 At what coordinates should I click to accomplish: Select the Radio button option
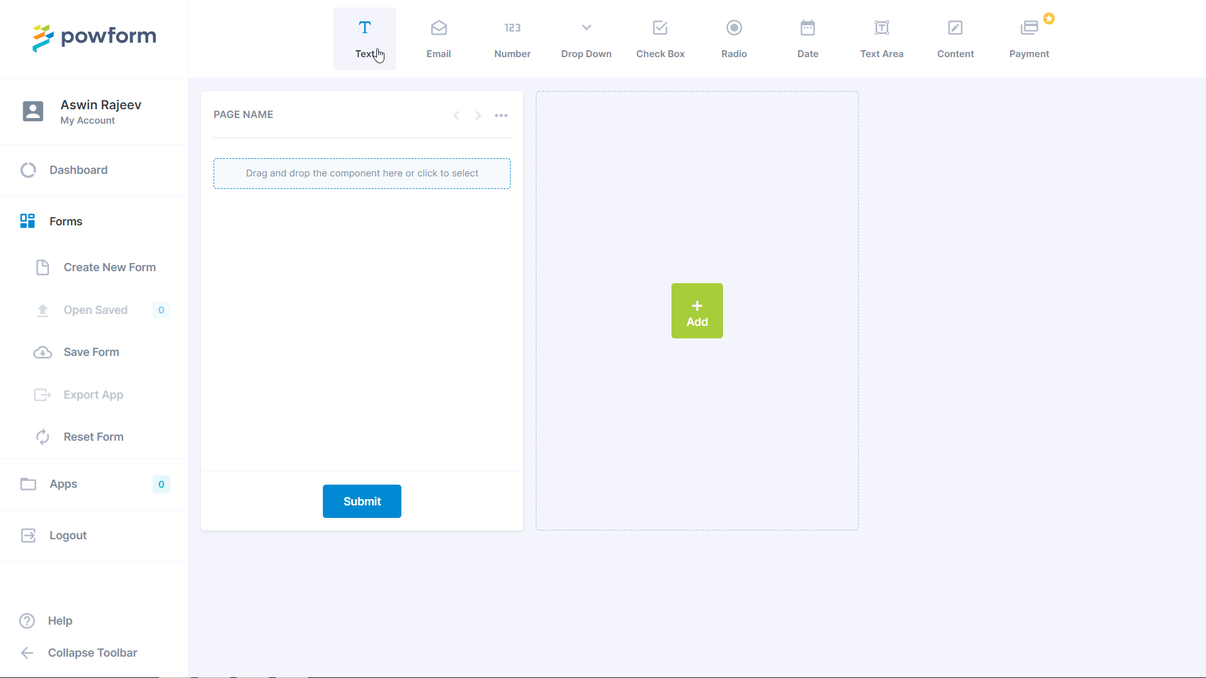point(734,38)
